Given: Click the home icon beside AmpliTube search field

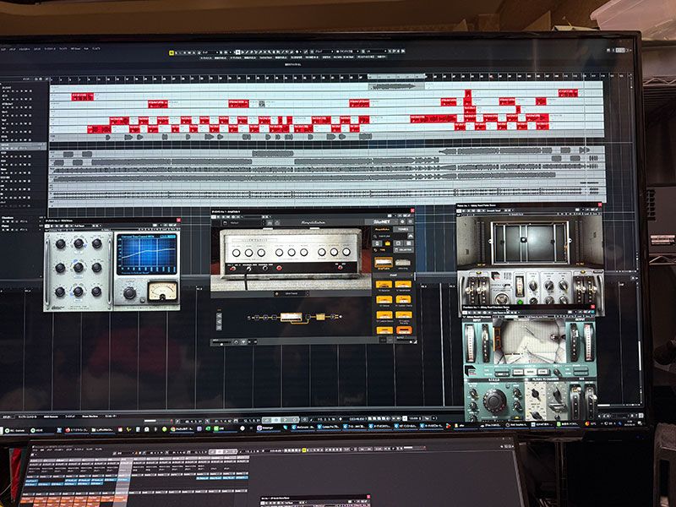Looking at the screenshot, I should point(411,236).
